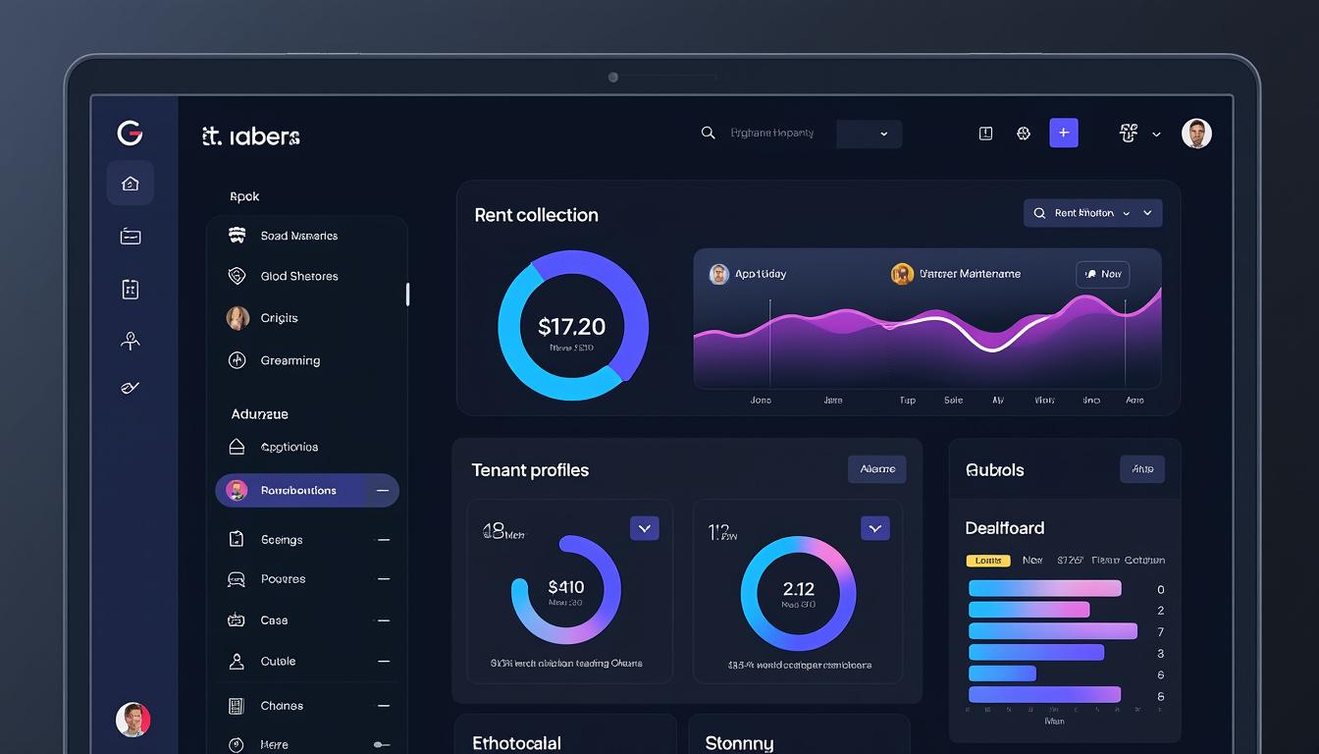Click the Apptiday avatar in the chart legend

click(x=719, y=274)
